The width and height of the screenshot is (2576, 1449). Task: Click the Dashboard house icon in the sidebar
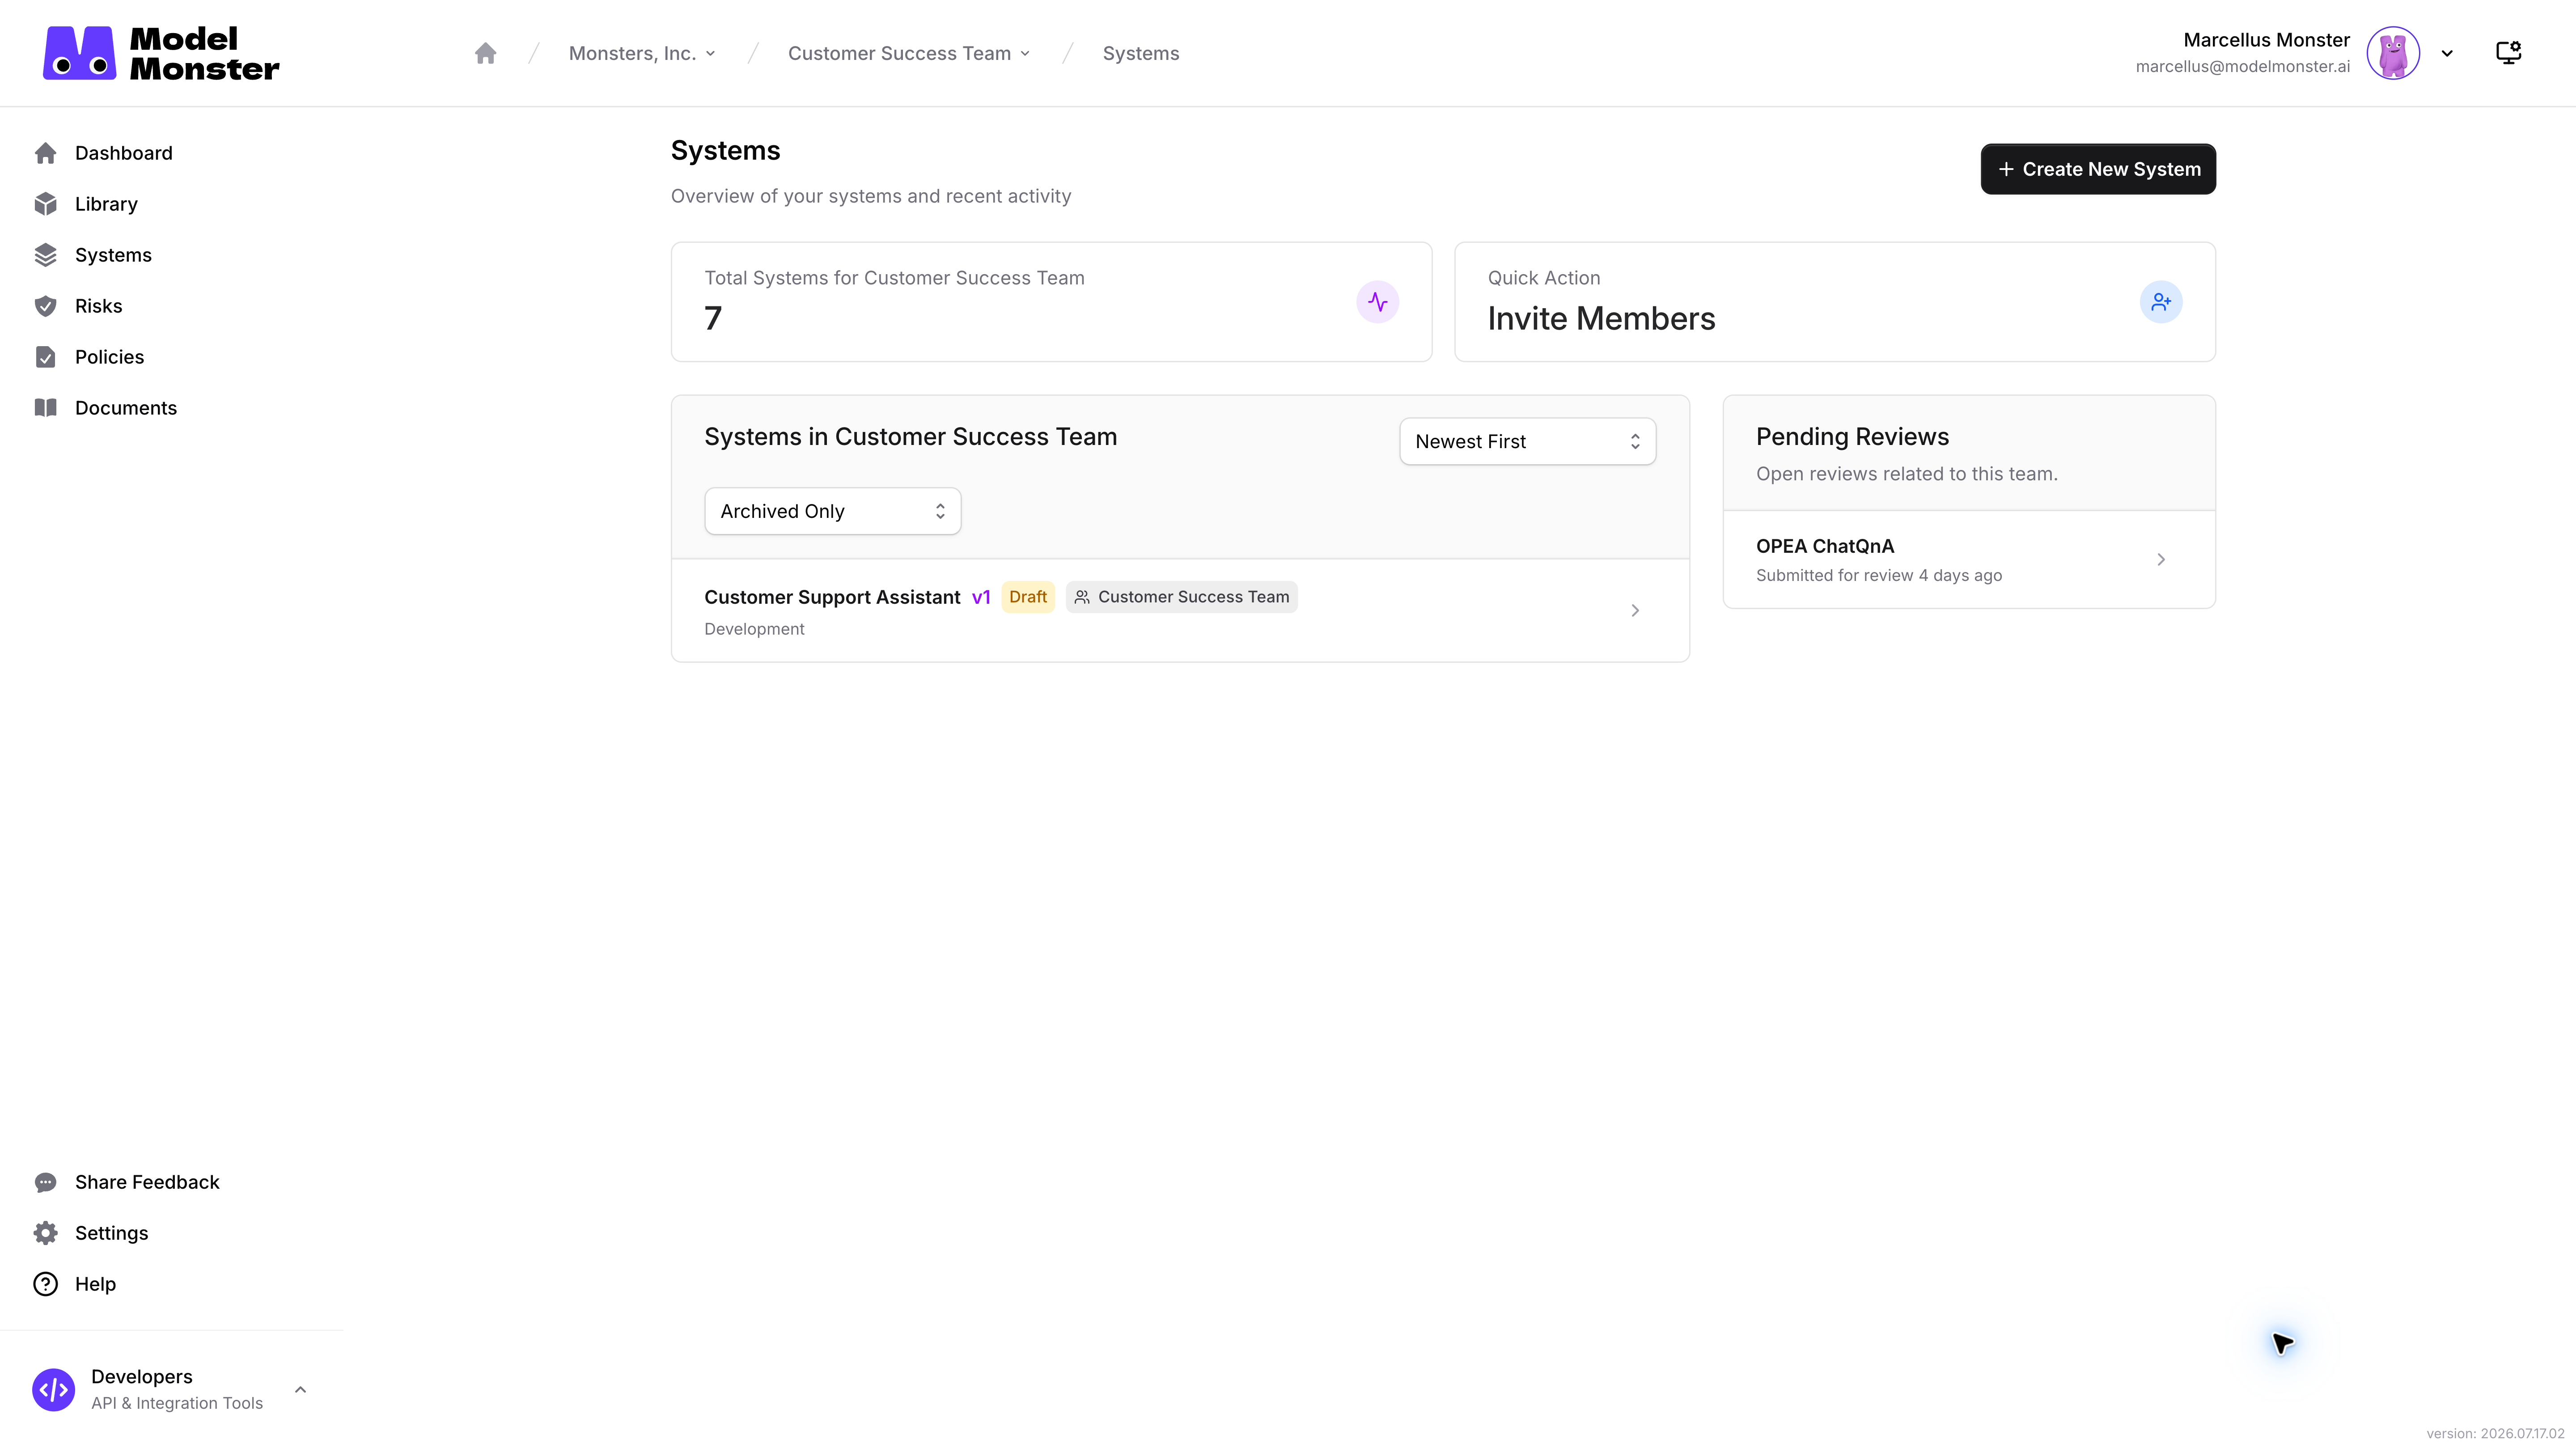(x=46, y=153)
